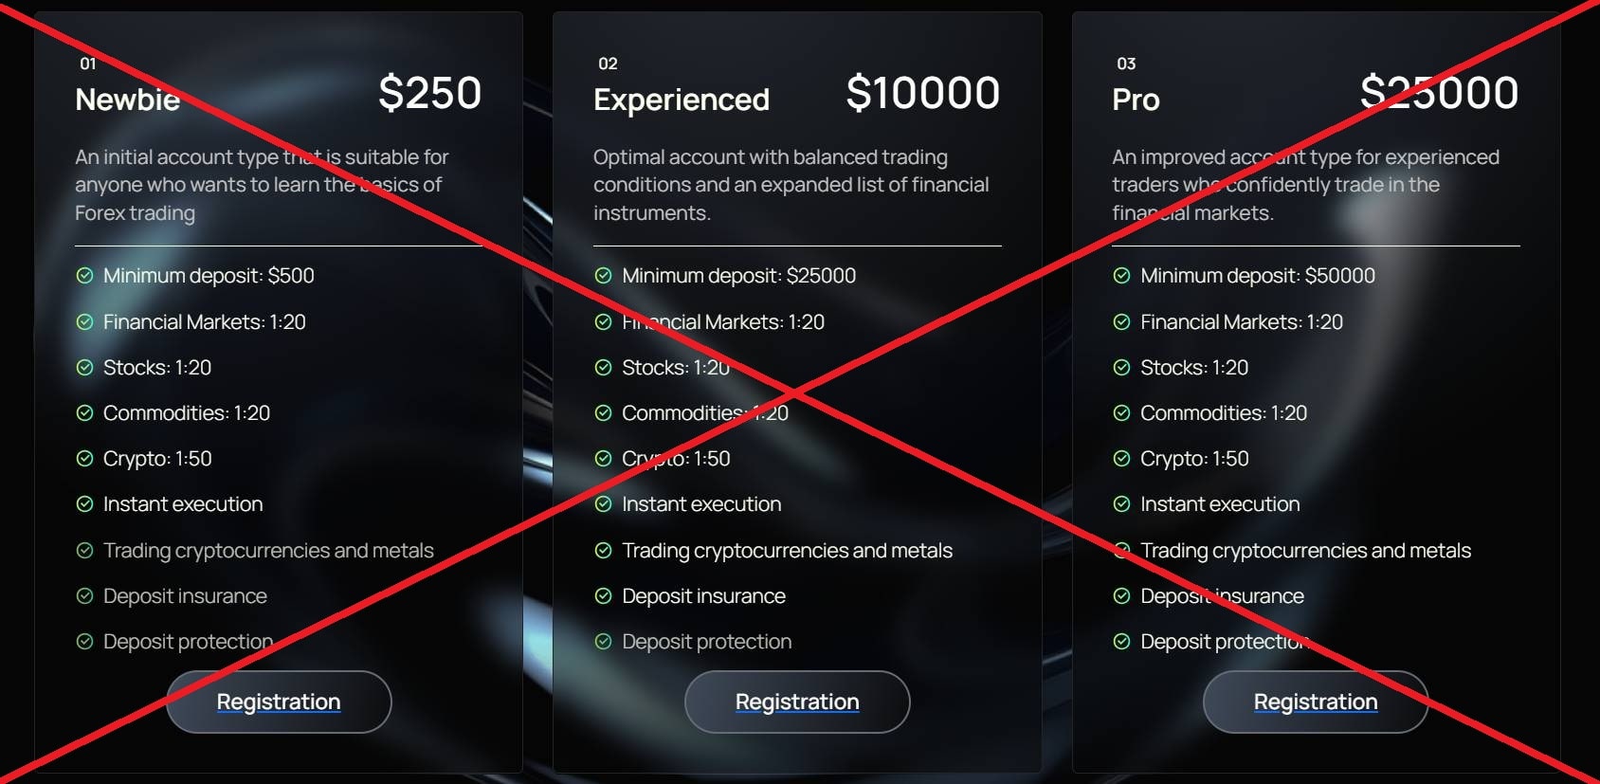Click the checkmark icon next to Newbie's Crypto 1:50
The height and width of the screenshot is (784, 1600).
83,459
